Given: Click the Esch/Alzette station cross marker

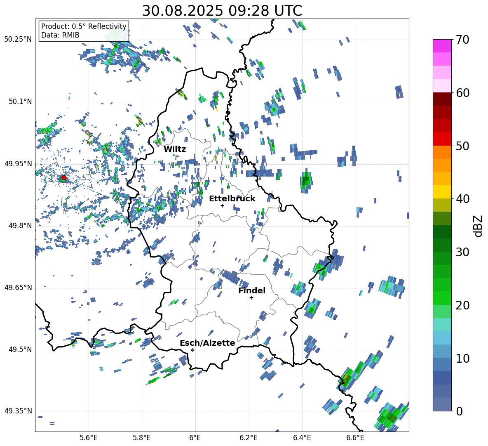Looking at the screenshot, I should coord(192,350).
